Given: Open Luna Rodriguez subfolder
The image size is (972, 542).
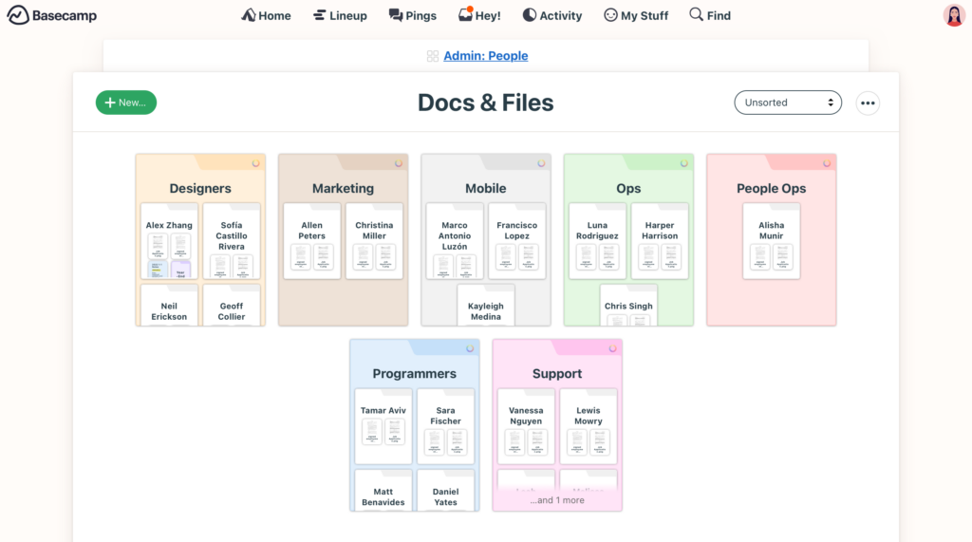Looking at the screenshot, I should [597, 241].
